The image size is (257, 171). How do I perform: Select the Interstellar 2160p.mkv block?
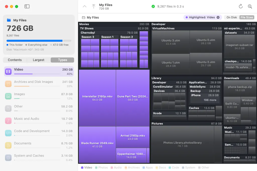97,98
